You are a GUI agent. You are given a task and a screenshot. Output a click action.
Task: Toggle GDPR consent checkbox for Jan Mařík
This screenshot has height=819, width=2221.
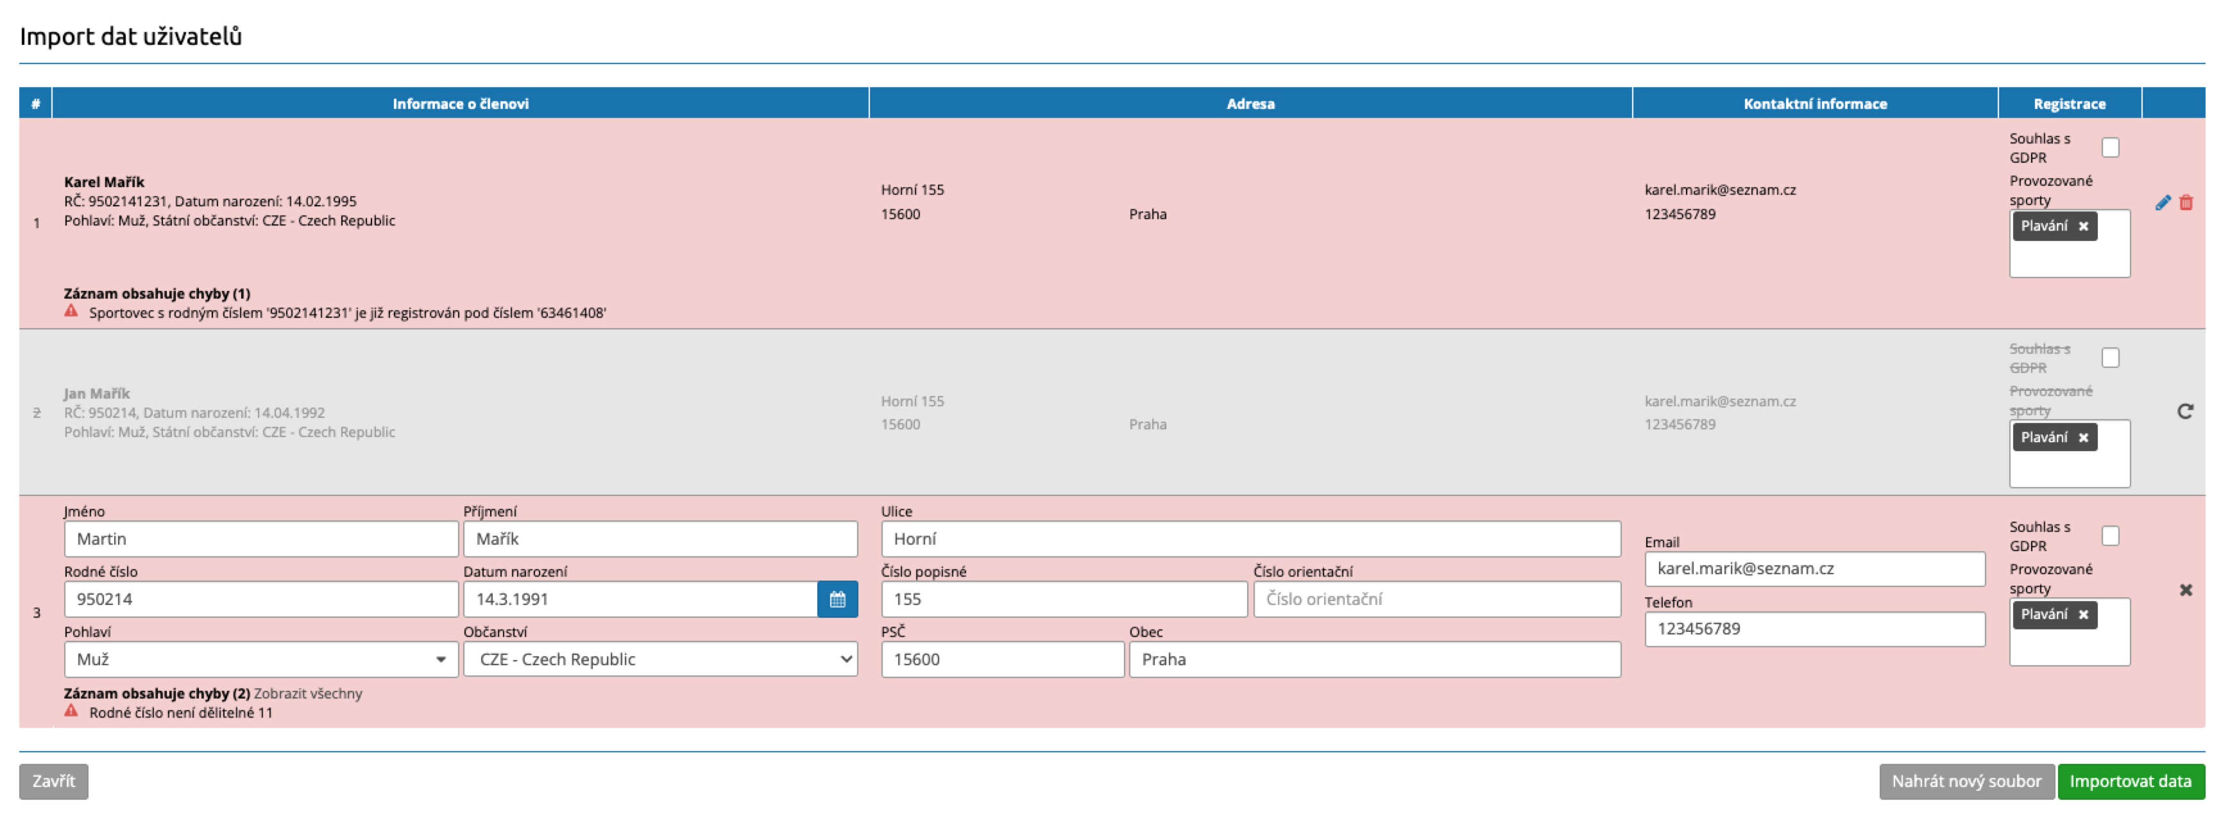tap(2110, 358)
